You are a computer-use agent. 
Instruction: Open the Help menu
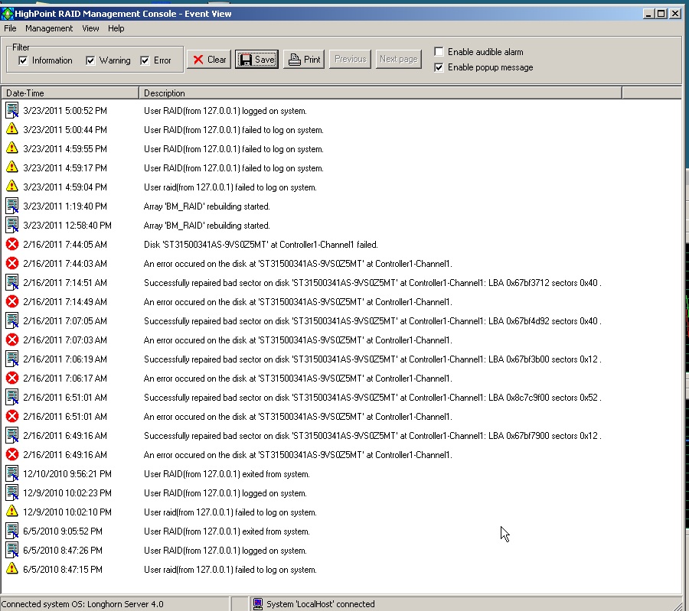pyautogui.click(x=116, y=28)
